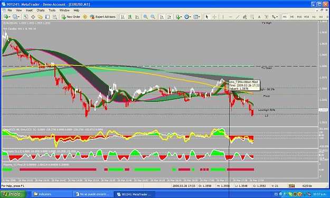
Task: Click the connection status bars icon
Action: coord(291,186)
